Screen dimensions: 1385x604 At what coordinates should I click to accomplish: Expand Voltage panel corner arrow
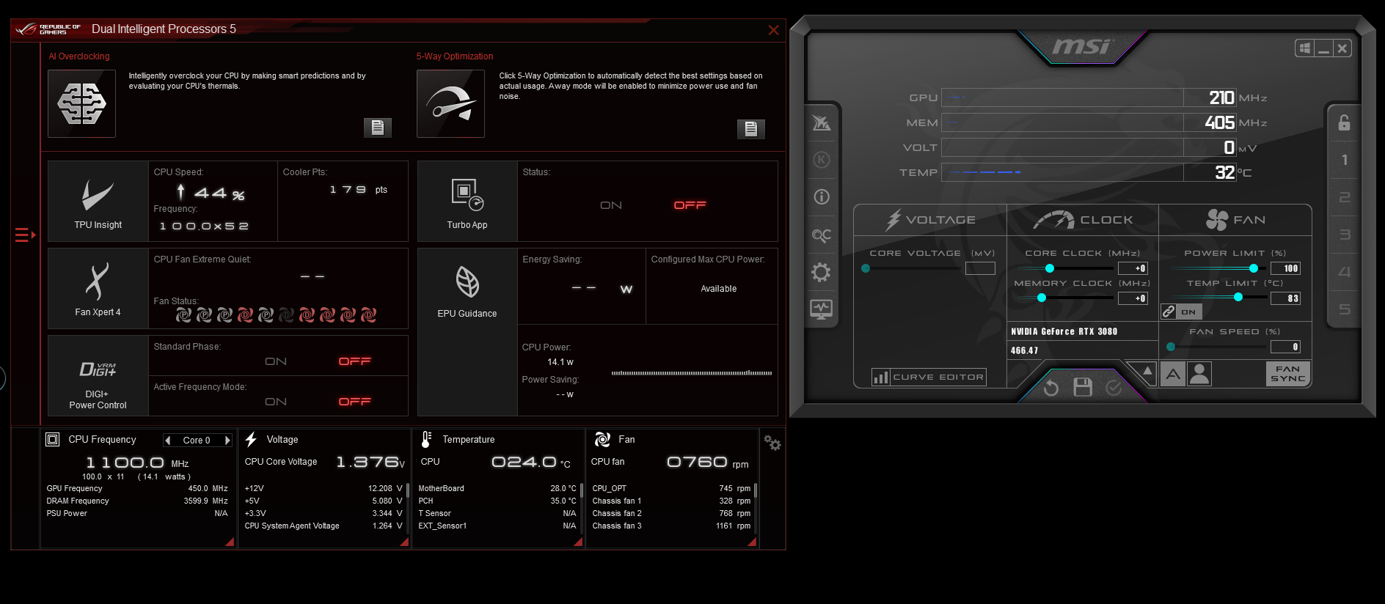point(403,542)
